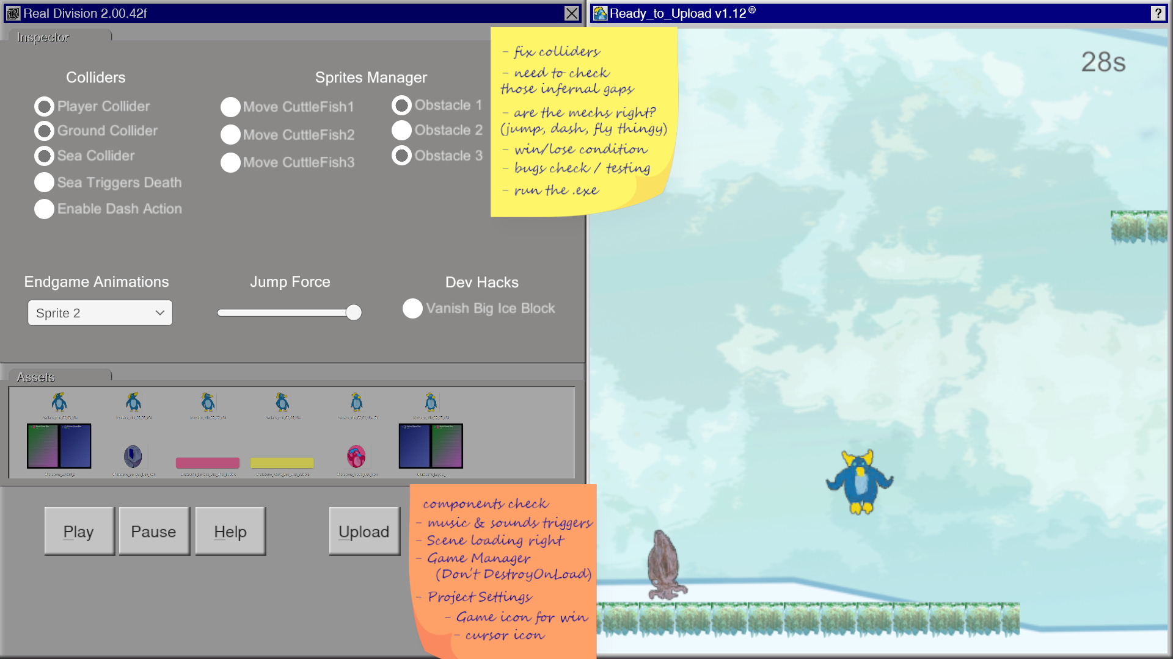This screenshot has height=659, width=1173.
Task: Click the yellow chat bubble asset
Action: (282, 463)
